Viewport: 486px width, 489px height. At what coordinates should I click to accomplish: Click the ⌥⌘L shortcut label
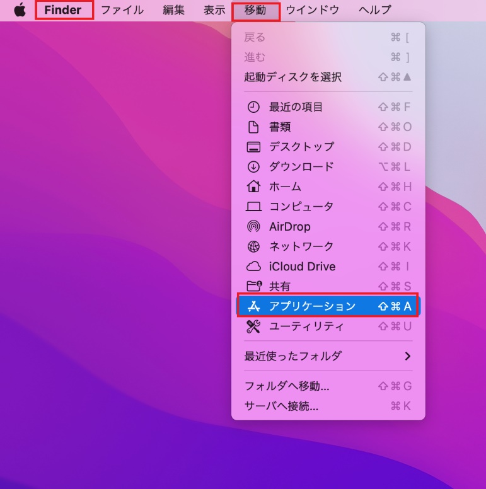pos(395,167)
